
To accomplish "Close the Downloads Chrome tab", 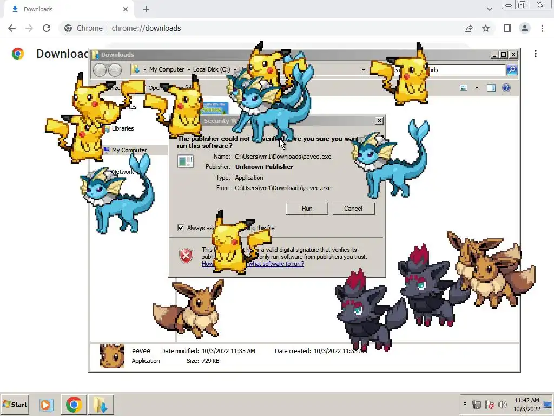I will 126,9.
